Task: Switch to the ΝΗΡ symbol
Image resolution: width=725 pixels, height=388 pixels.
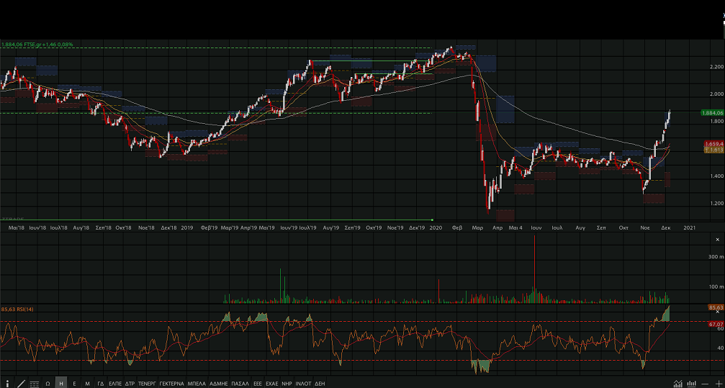Action: pos(287,384)
